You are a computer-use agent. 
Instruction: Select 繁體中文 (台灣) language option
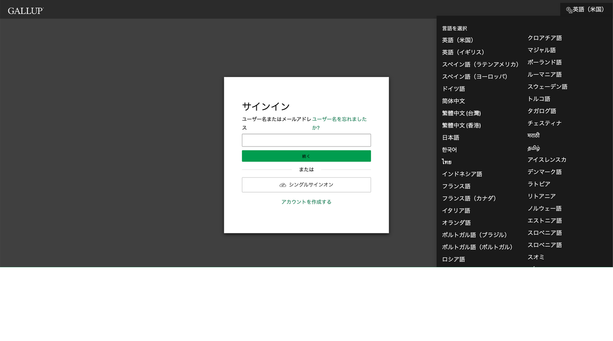(x=462, y=113)
